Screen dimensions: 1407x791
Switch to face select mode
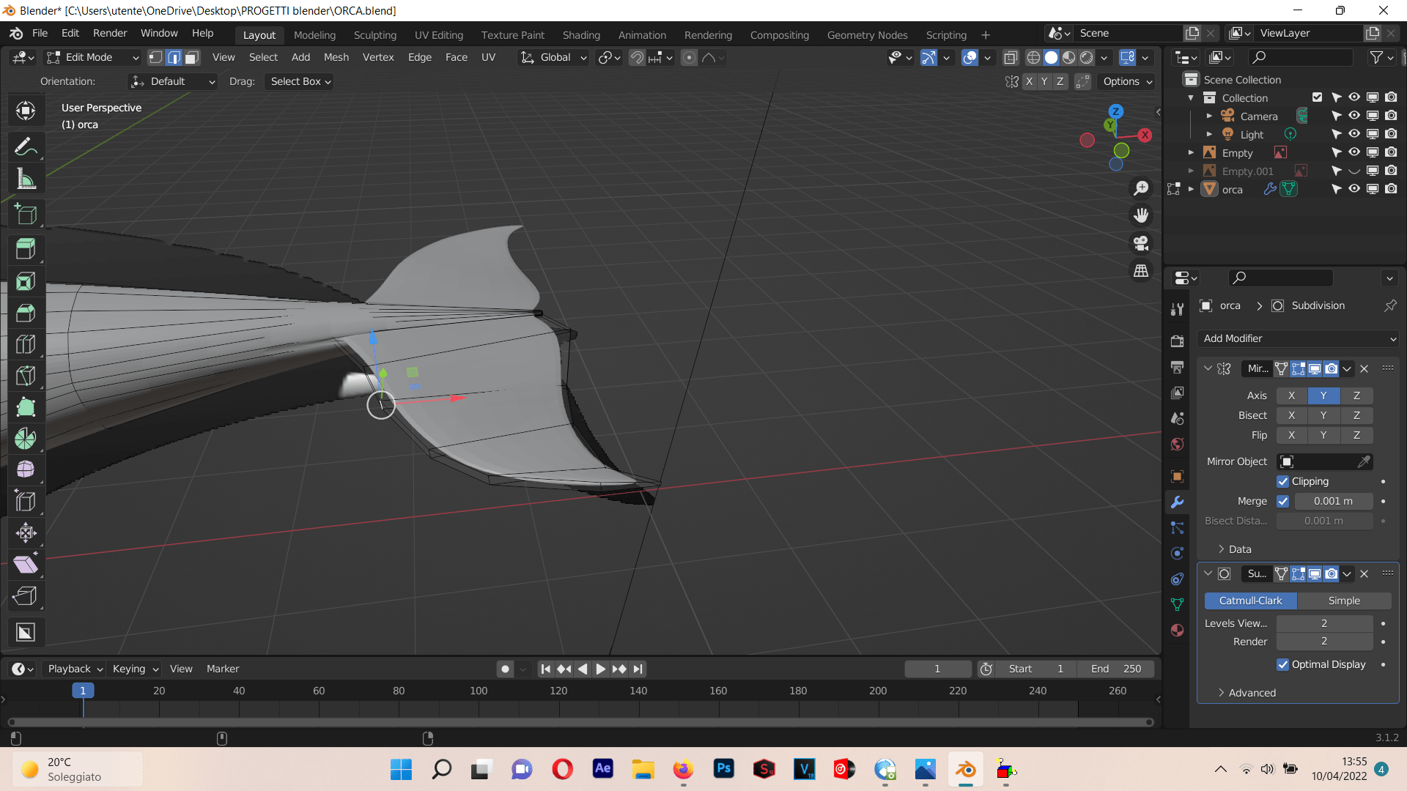[x=192, y=57]
